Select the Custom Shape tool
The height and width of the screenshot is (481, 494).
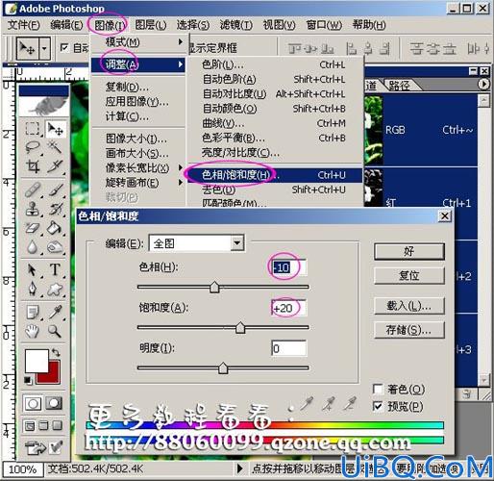click(56, 289)
